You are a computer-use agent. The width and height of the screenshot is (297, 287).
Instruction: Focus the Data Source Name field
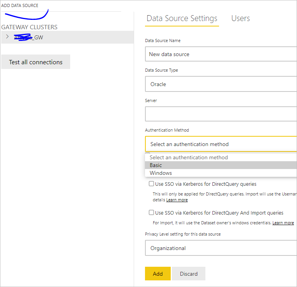(221, 54)
